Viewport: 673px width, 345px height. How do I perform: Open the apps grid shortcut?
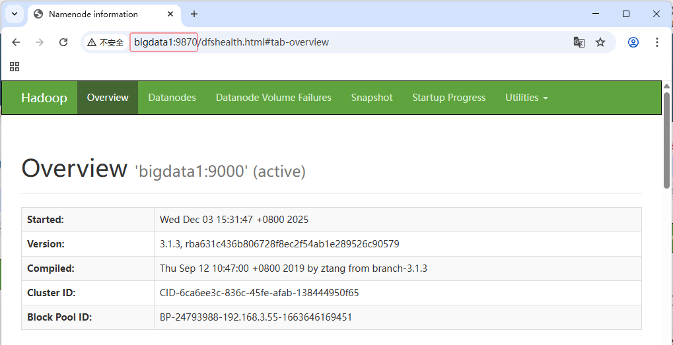(15, 67)
